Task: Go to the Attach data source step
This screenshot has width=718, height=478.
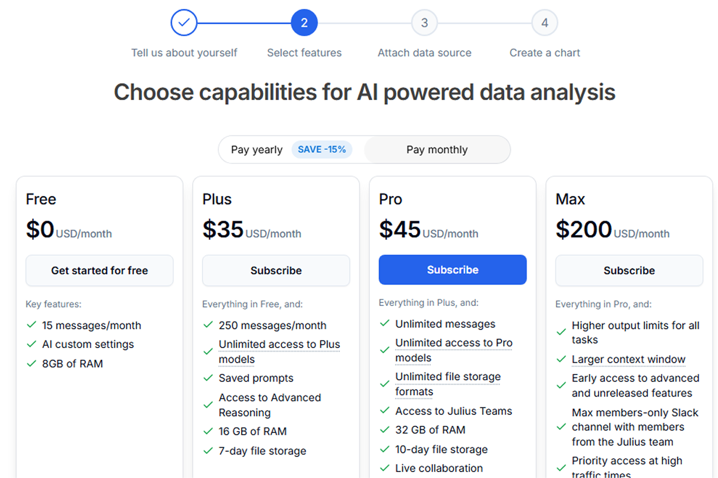Action: [424, 53]
